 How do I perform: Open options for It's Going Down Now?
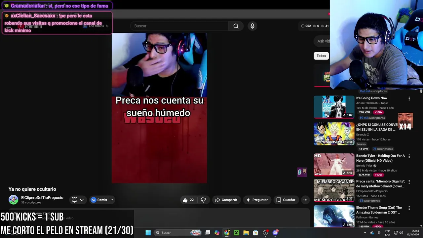pyautogui.click(x=409, y=99)
